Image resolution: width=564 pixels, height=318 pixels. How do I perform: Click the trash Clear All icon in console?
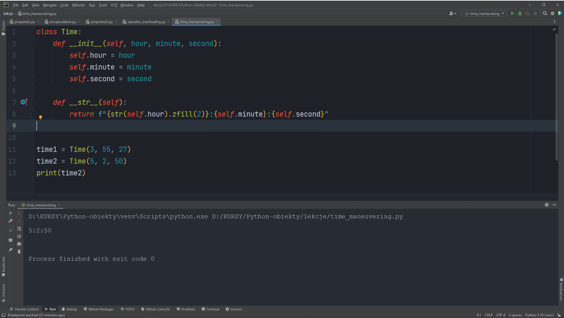click(19, 251)
